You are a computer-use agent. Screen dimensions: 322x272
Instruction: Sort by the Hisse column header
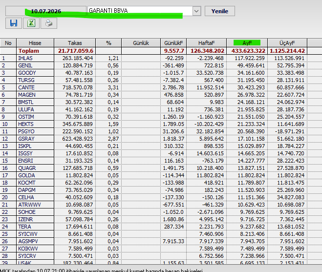[x=35, y=43]
